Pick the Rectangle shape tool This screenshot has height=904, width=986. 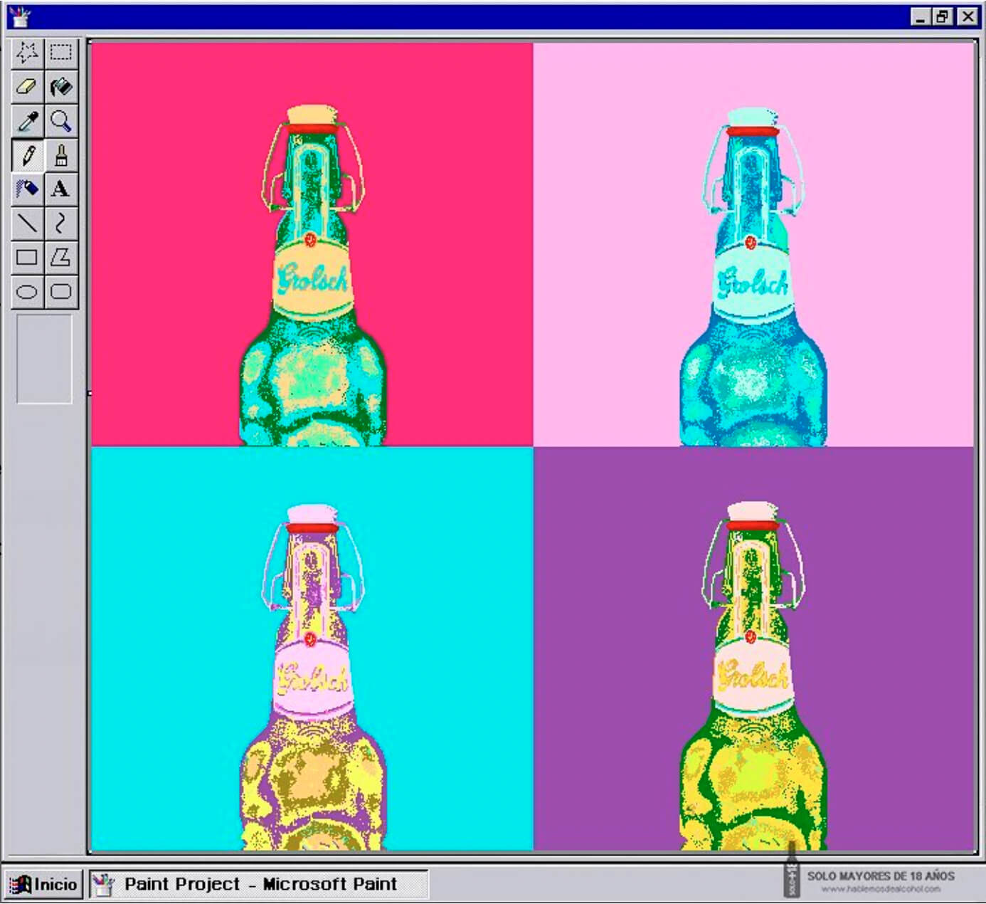tap(27, 258)
